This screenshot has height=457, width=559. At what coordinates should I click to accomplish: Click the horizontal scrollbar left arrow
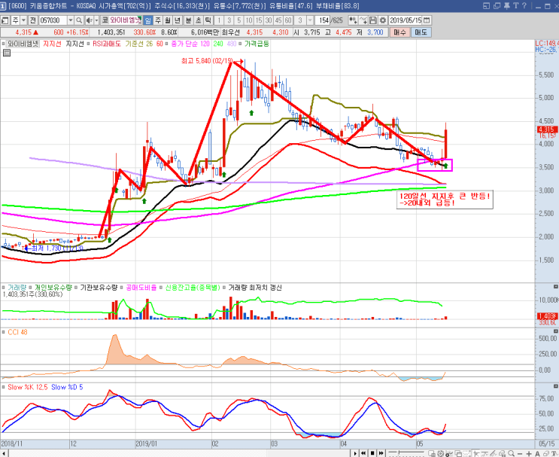pyautogui.click(x=5, y=453)
